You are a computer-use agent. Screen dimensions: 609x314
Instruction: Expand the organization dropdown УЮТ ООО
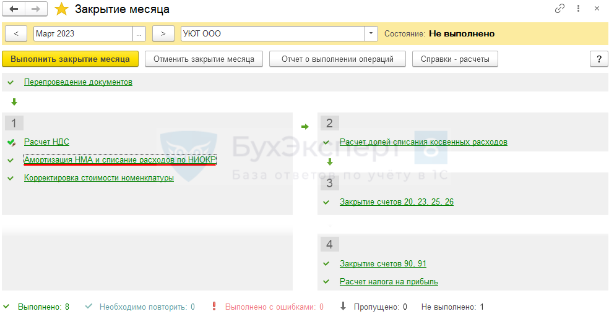click(371, 33)
